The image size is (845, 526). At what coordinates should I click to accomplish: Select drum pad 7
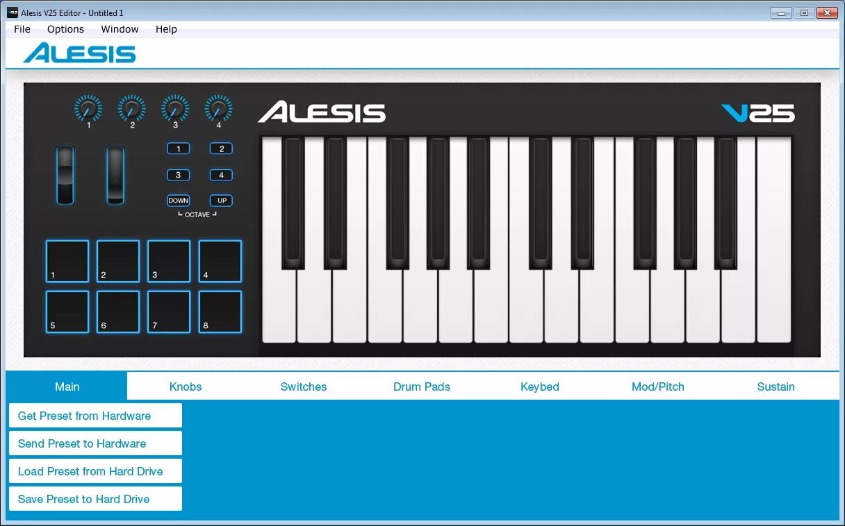coord(169,312)
